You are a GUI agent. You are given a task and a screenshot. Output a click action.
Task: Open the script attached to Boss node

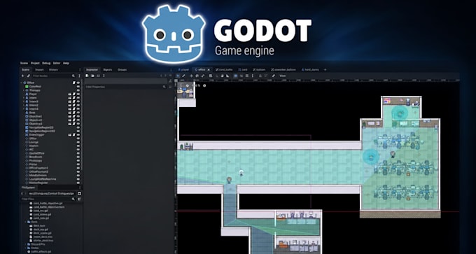pos(73,113)
